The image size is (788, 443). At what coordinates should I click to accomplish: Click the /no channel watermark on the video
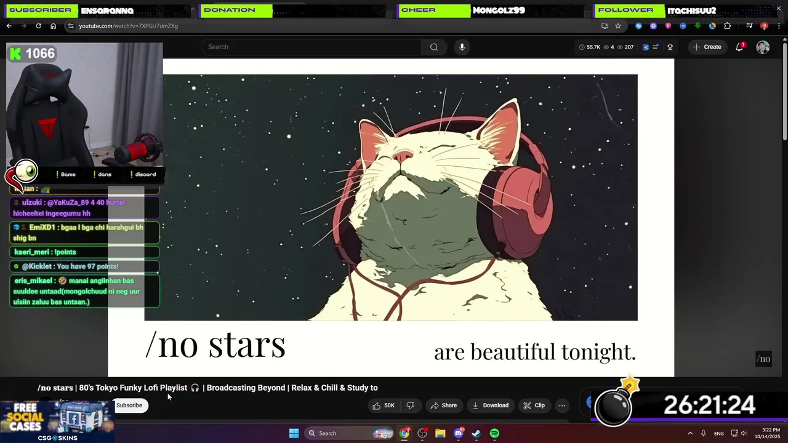(763, 359)
